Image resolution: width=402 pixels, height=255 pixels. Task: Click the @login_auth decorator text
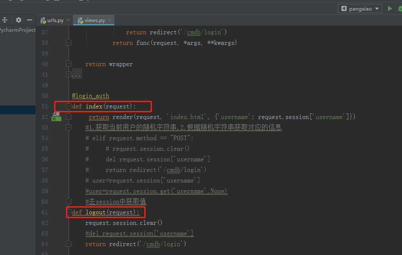[91, 96]
